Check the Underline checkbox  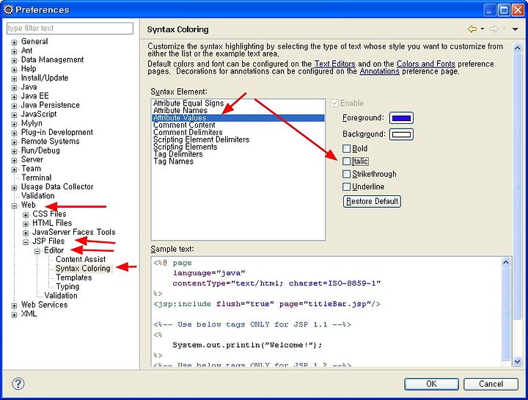[346, 186]
